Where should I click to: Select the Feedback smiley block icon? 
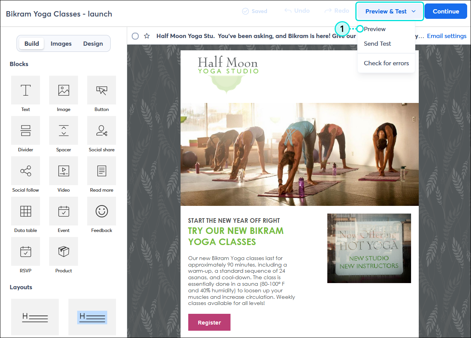point(101,211)
